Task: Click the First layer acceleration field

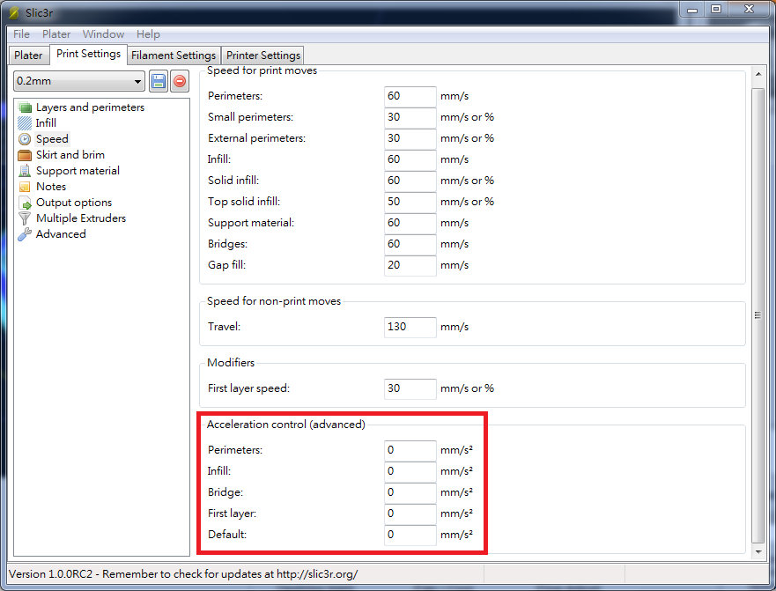Action: [410, 513]
